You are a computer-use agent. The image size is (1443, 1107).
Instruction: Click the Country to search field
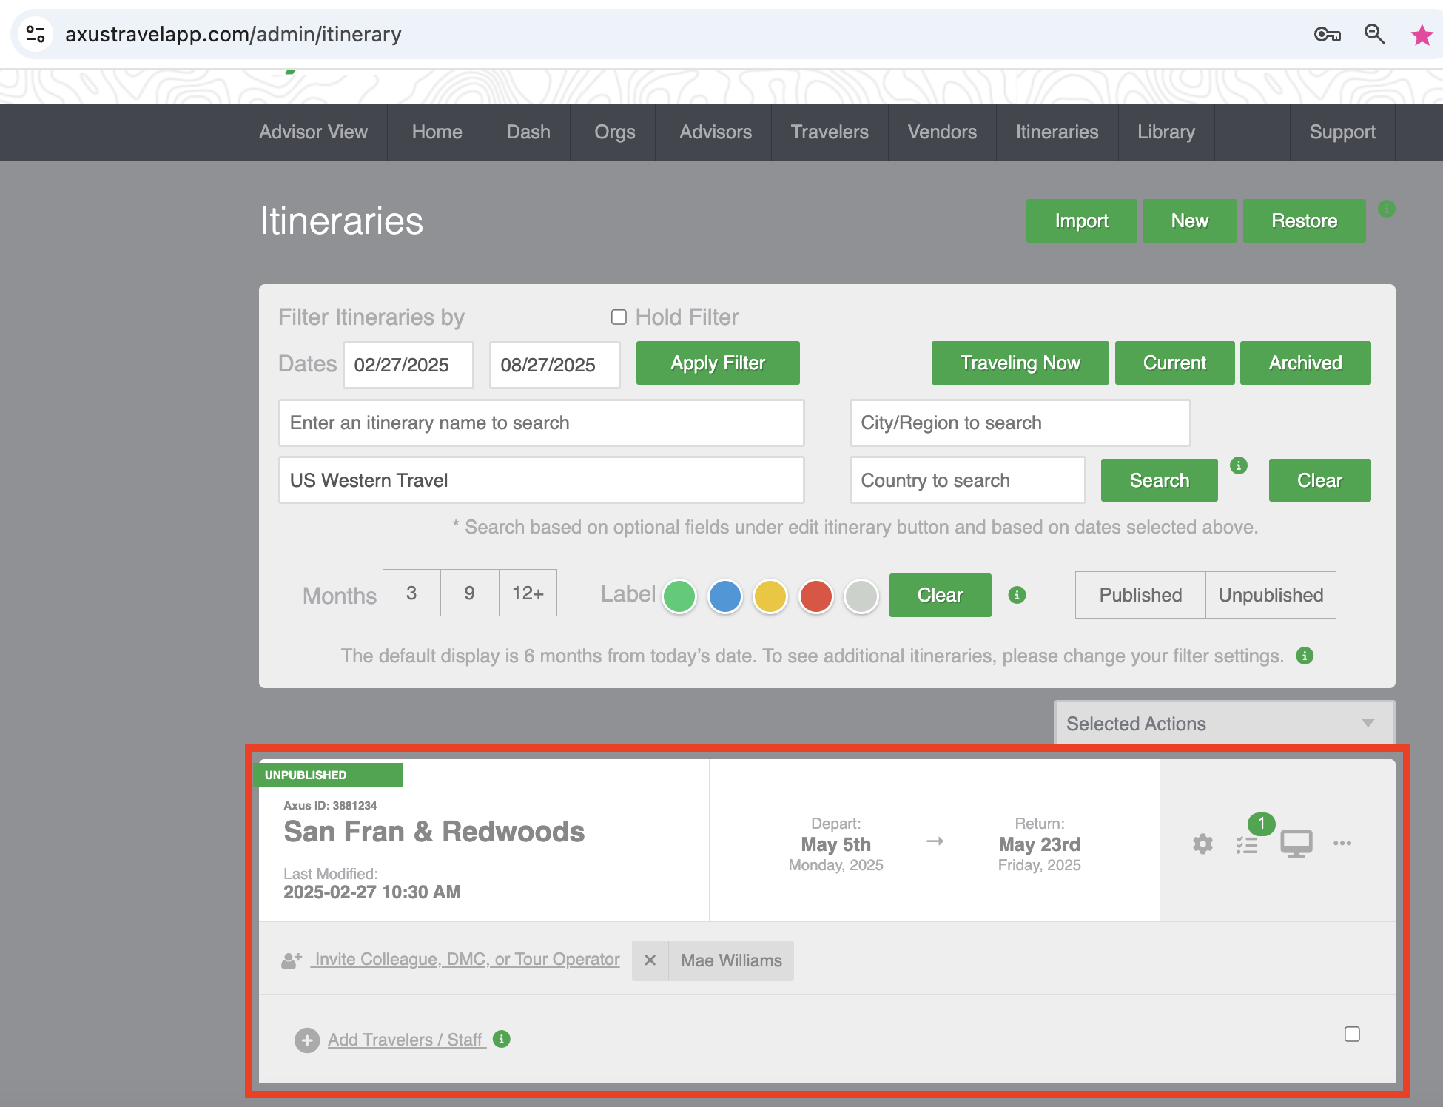(x=968, y=480)
